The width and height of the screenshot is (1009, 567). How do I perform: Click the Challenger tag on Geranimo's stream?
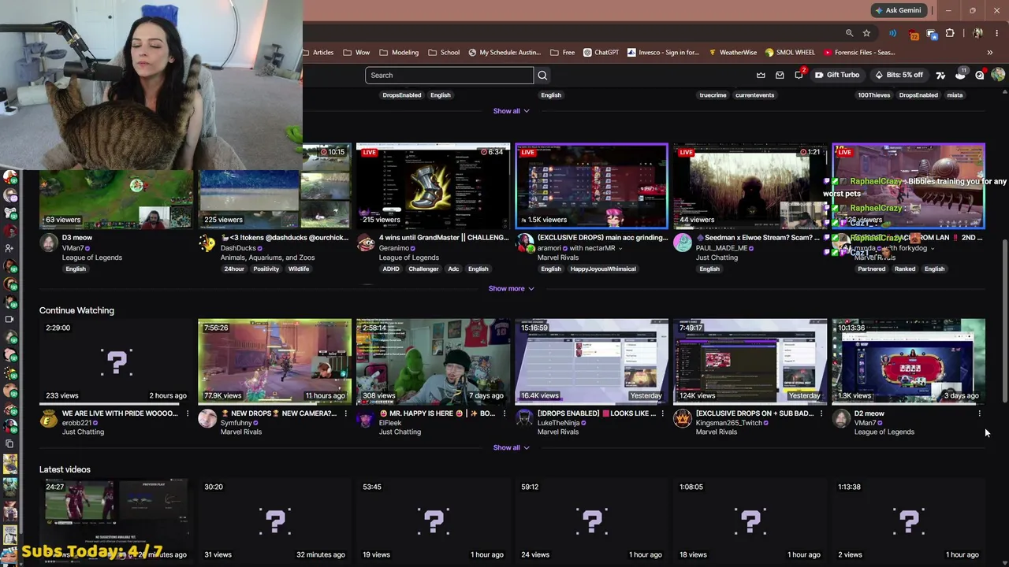click(x=423, y=269)
